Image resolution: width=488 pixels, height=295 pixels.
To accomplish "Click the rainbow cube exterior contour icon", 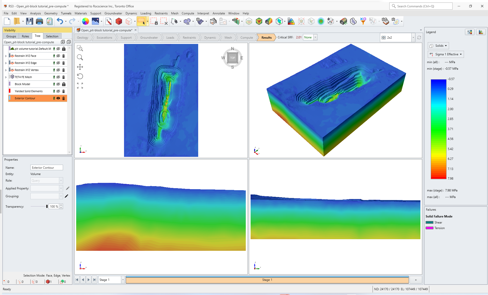I will pyautogui.click(x=259, y=21).
